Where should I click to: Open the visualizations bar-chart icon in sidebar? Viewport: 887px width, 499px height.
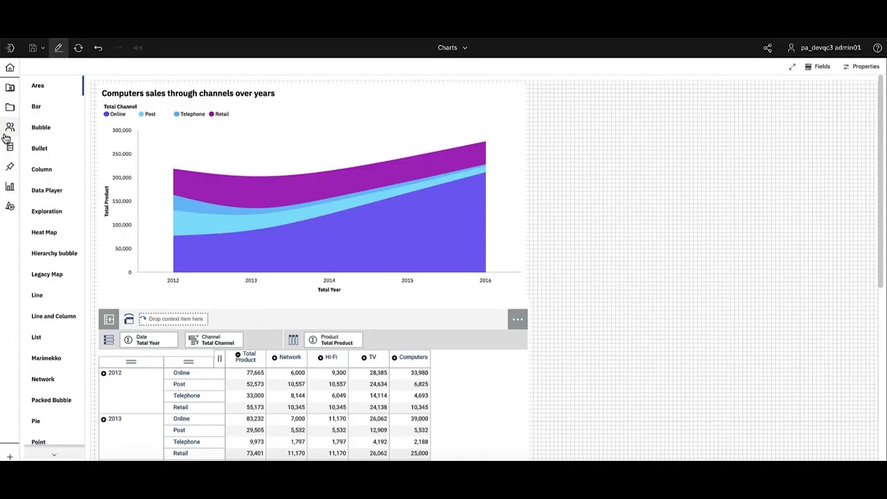coord(10,186)
